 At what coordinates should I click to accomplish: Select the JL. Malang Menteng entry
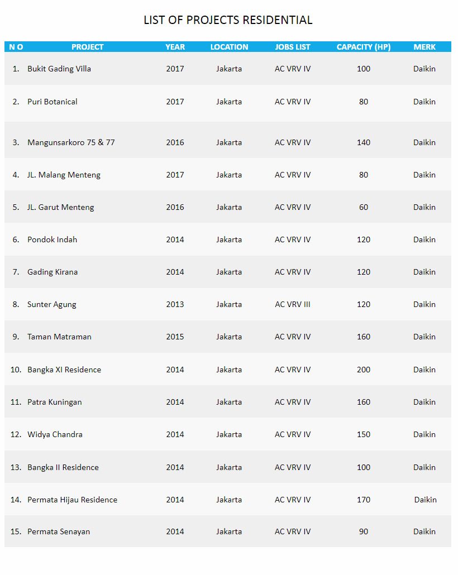[64, 175]
